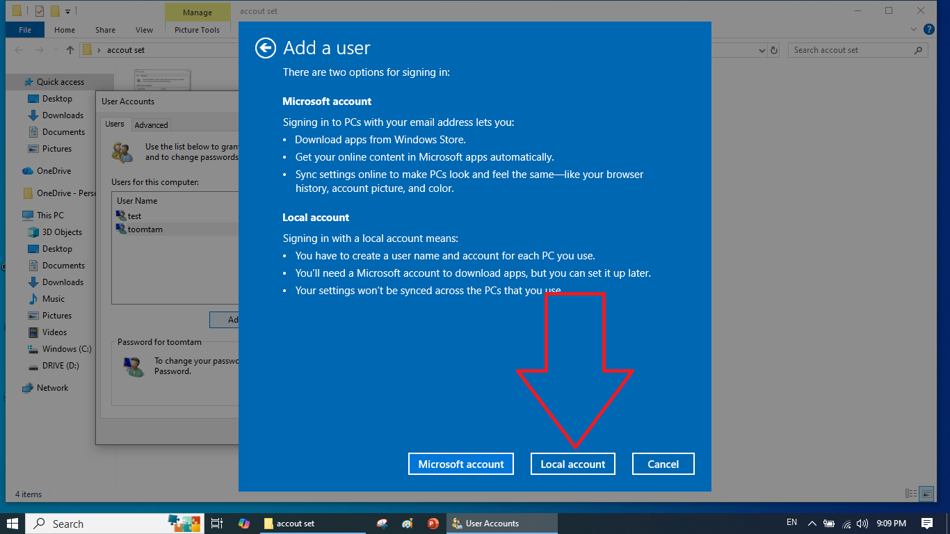Choose the Microsoft account button

(x=461, y=464)
